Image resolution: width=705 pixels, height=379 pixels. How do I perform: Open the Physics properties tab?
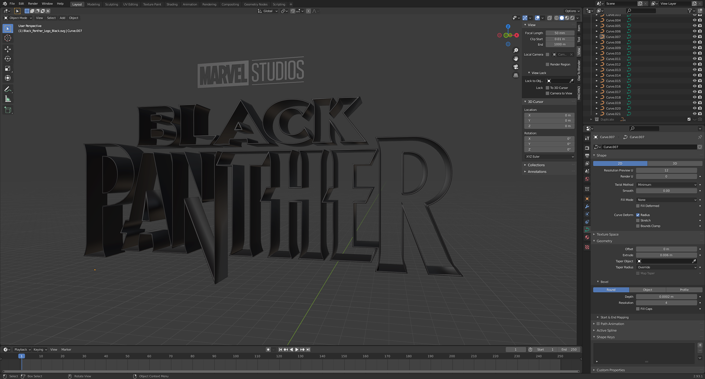(x=587, y=214)
